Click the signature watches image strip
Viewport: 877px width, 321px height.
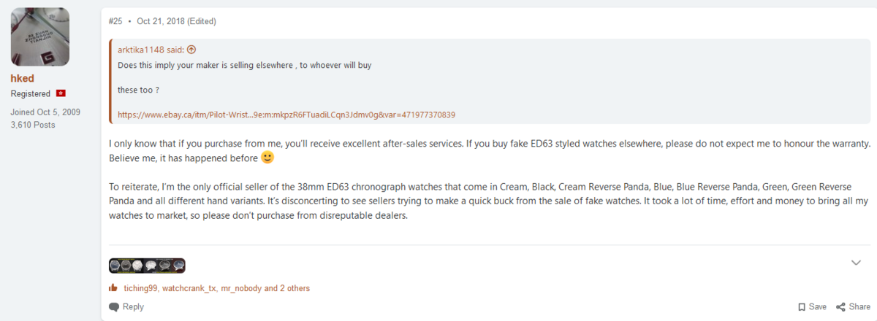point(147,266)
